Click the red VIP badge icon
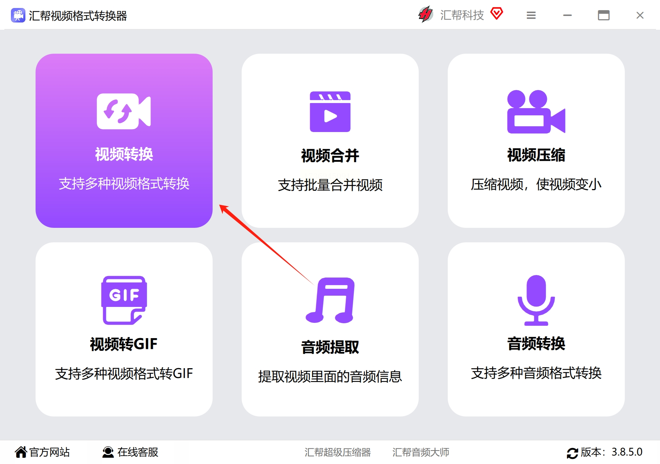 click(496, 14)
